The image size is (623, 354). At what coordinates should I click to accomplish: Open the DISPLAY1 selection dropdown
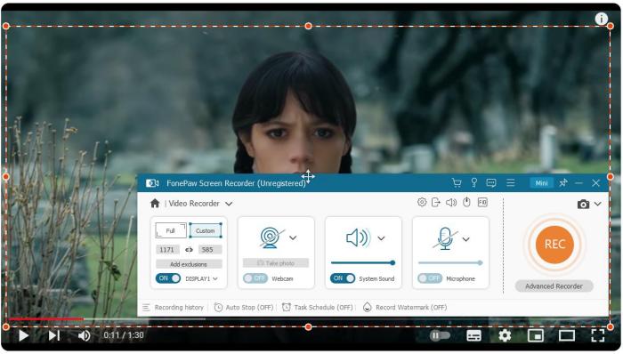click(202, 278)
